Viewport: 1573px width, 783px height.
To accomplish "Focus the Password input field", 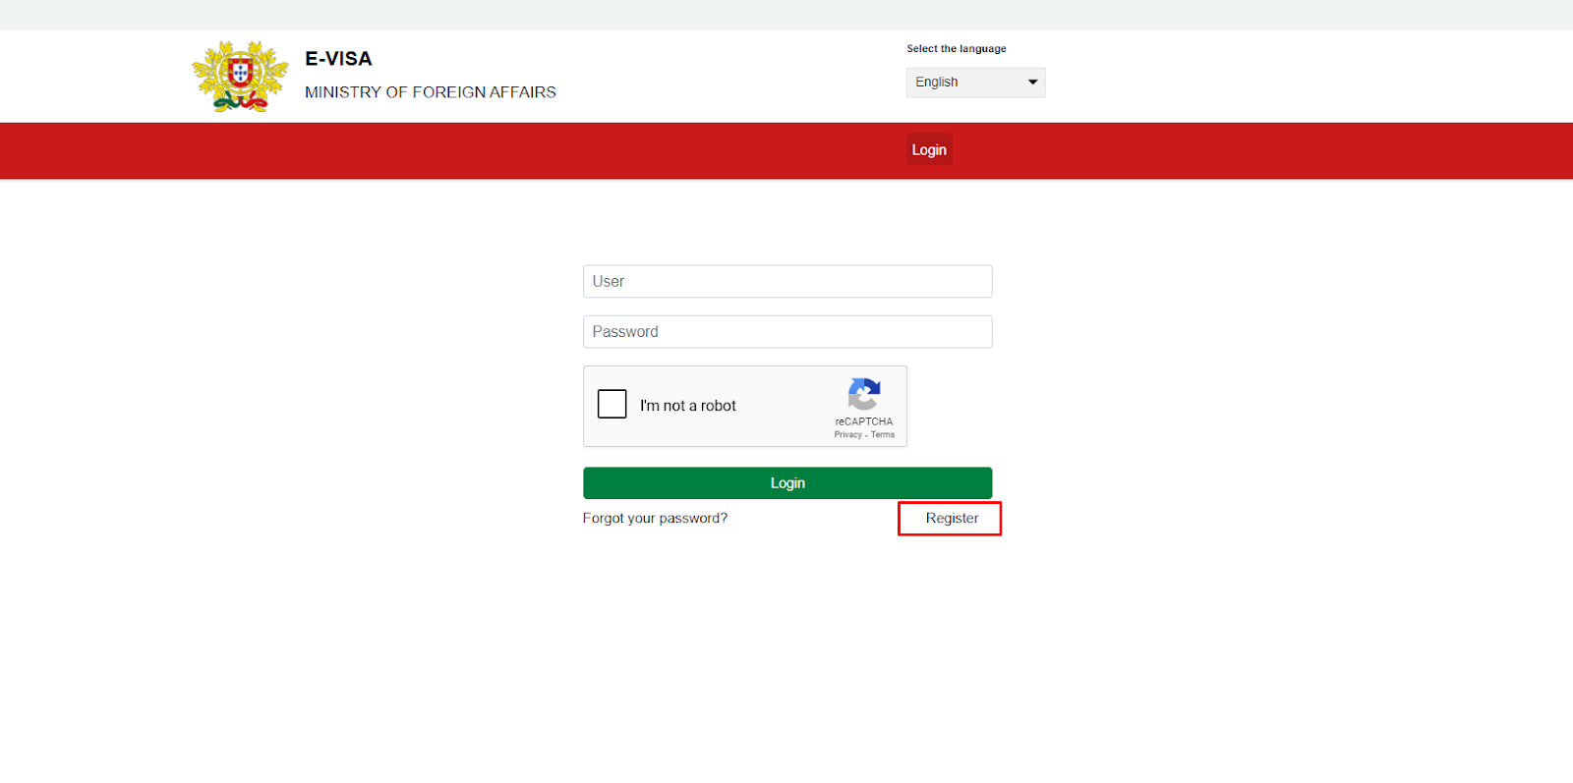I will click(787, 332).
